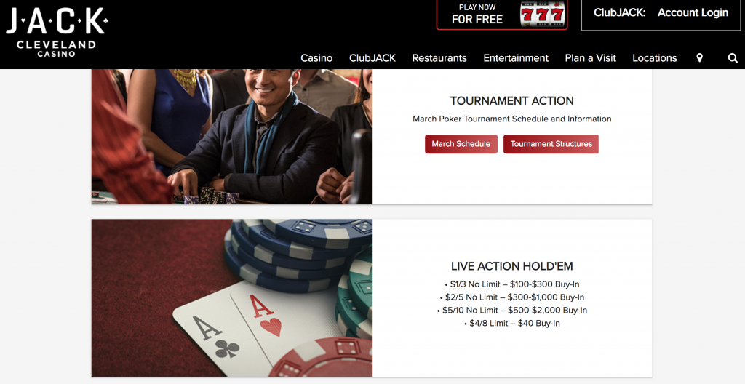Viewport: 745px width, 384px height.
Task: Click the JACK Cleveland Casino logo
Action: [57, 33]
